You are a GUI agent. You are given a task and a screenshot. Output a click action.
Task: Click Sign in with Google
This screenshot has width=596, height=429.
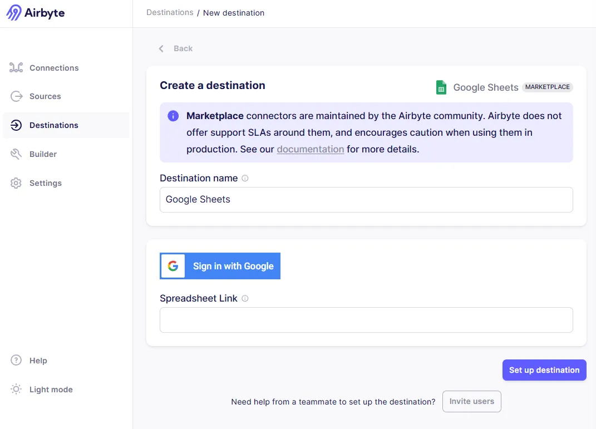220,266
